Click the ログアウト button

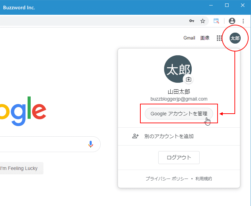point(179,158)
